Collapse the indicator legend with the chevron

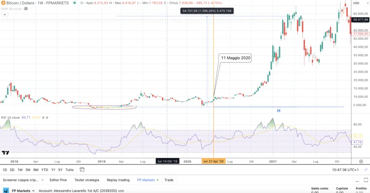[4, 15]
